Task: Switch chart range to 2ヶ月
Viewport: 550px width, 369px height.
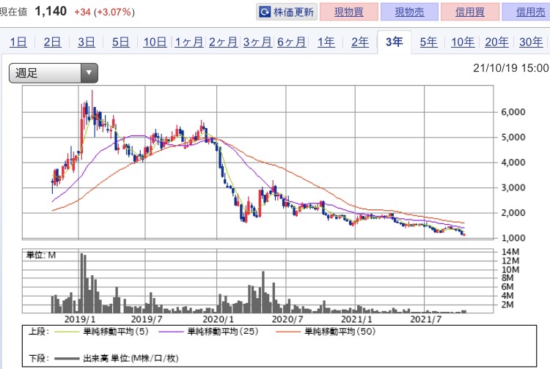Action: click(x=223, y=42)
